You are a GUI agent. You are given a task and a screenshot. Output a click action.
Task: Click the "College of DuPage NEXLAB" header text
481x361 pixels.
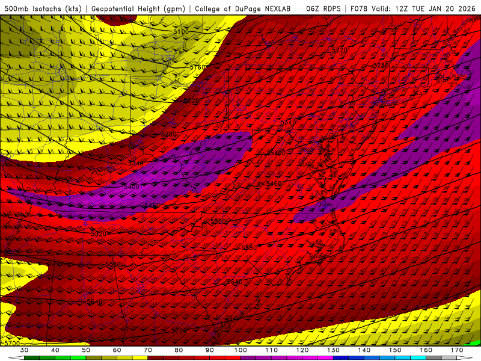(242, 8)
